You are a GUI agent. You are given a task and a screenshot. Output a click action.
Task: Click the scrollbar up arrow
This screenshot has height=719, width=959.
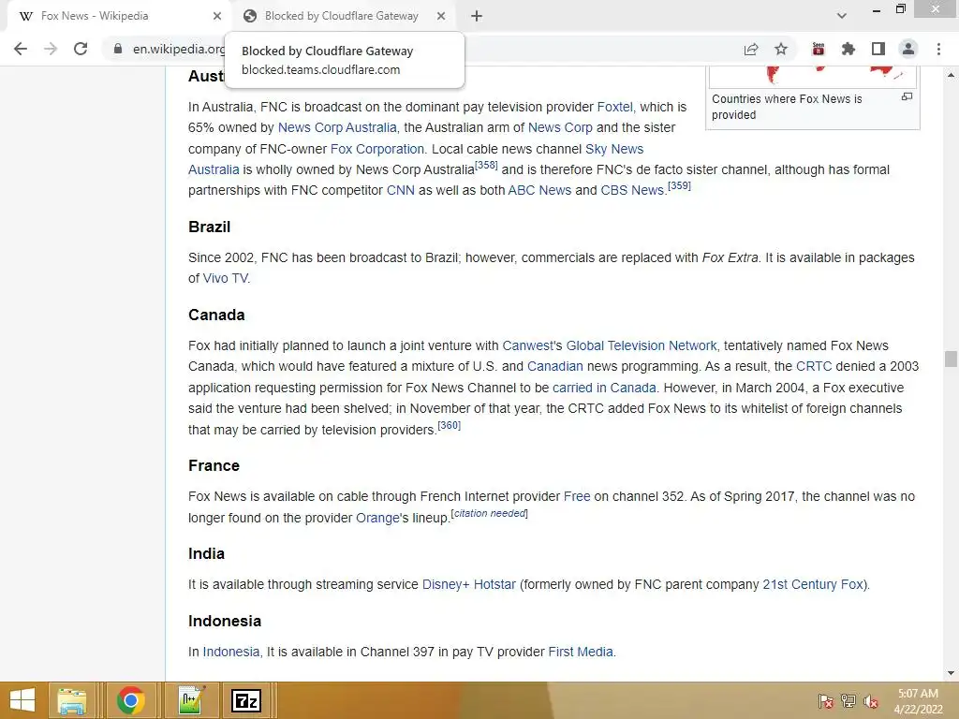(951, 75)
